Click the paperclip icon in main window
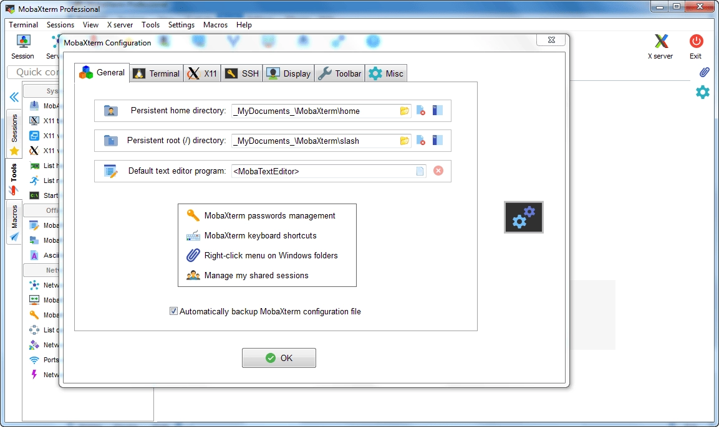 [x=704, y=72]
